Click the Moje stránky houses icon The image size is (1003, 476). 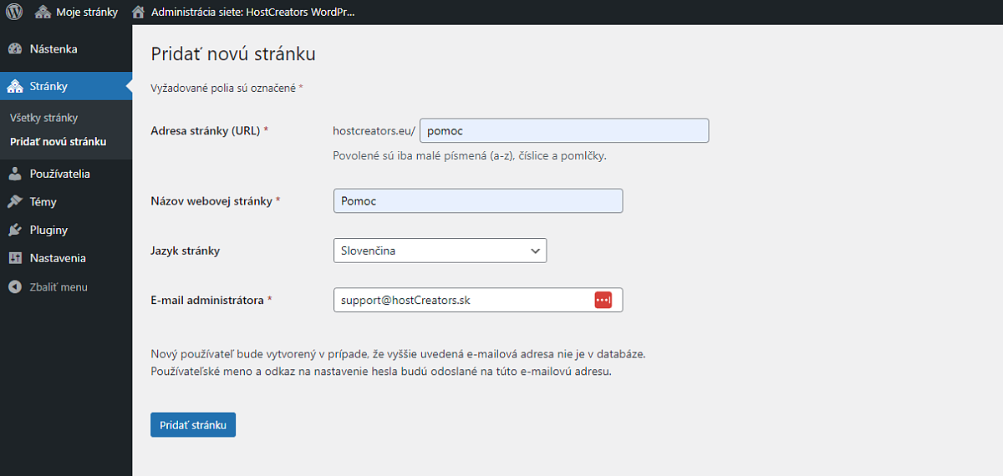click(43, 12)
